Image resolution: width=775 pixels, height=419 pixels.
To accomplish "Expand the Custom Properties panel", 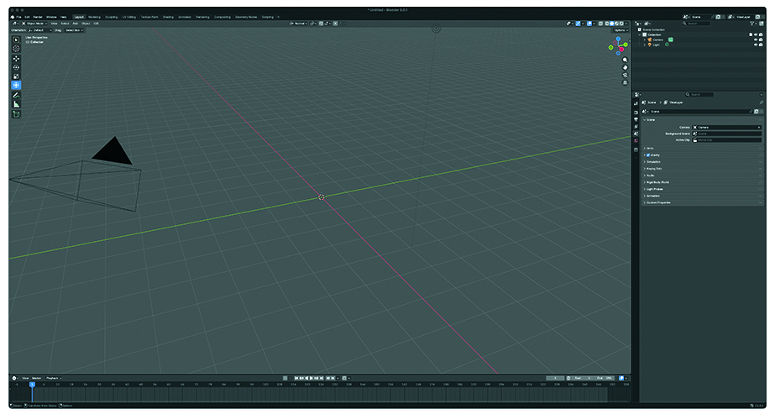I will [702, 202].
